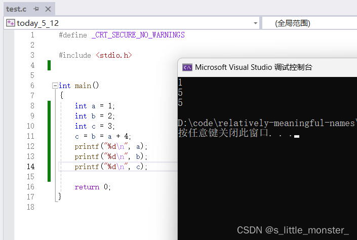Close the test.c tab
Screen dimensions: 357x240
47,9
